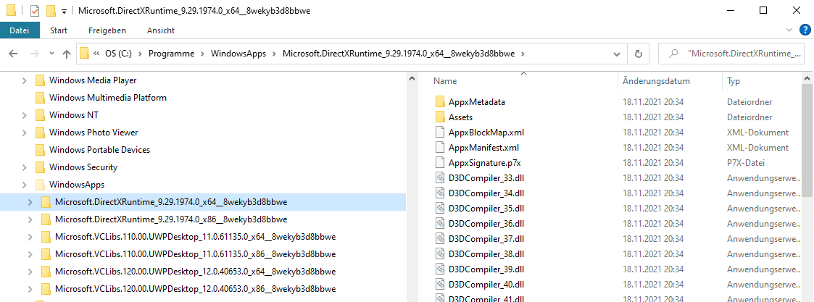Switch to the Start ribbon tab
Screen dimensions: 814x302
(x=59, y=30)
